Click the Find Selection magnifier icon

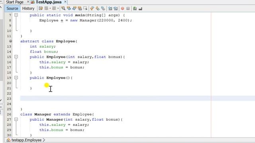[x=63, y=8]
